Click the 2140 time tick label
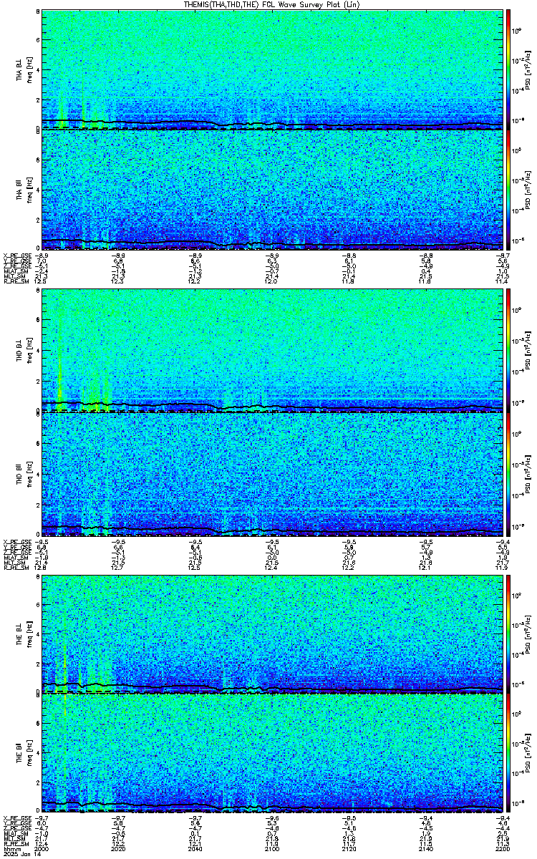 [x=425, y=848]
